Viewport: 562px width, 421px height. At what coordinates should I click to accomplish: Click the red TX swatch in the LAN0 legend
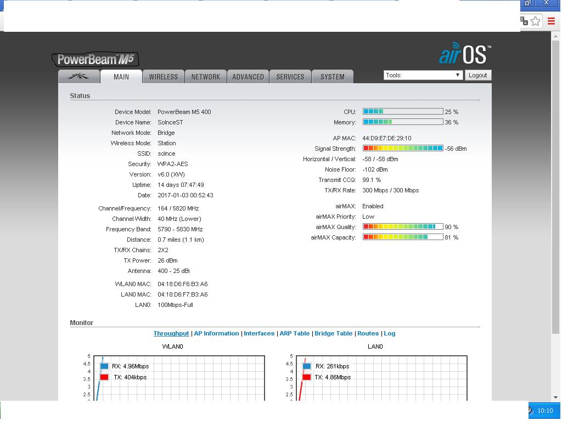307,377
